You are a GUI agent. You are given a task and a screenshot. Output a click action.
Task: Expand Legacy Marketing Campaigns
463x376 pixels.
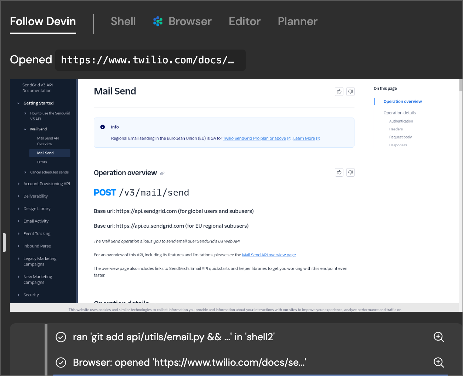pos(18,259)
